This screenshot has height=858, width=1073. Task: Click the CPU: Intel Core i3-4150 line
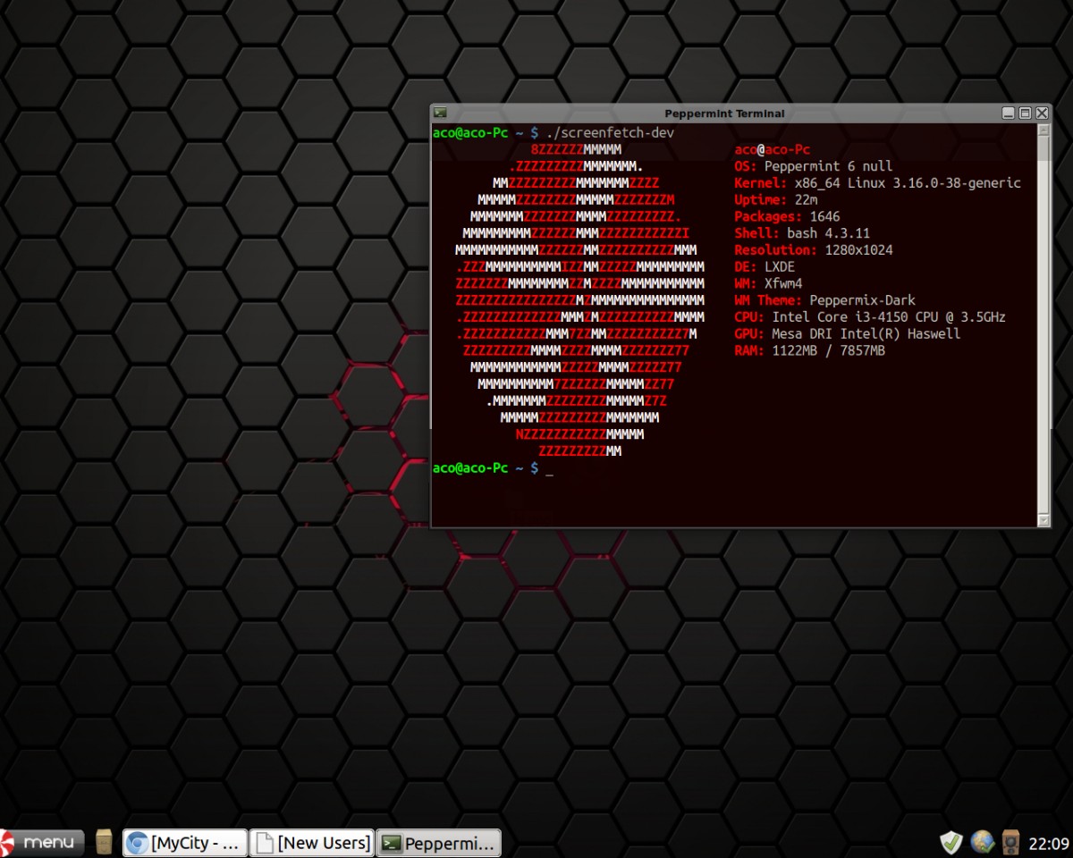(x=870, y=317)
